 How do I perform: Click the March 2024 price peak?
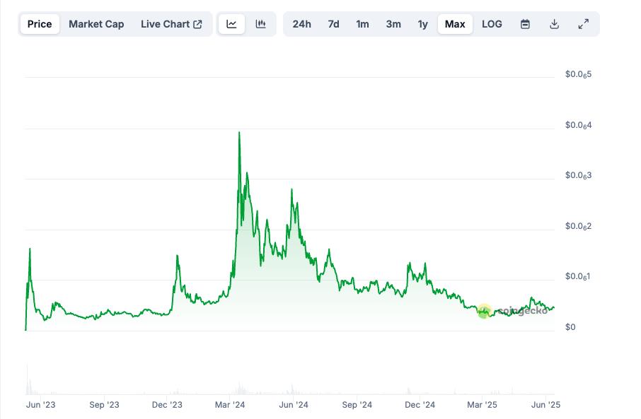point(239,133)
